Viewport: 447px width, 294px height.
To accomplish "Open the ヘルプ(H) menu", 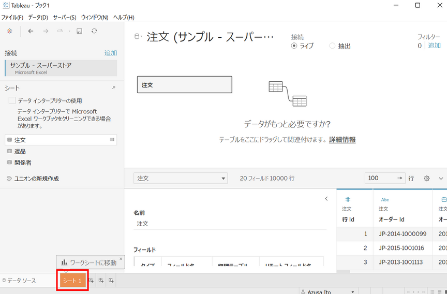I will tap(124, 18).
